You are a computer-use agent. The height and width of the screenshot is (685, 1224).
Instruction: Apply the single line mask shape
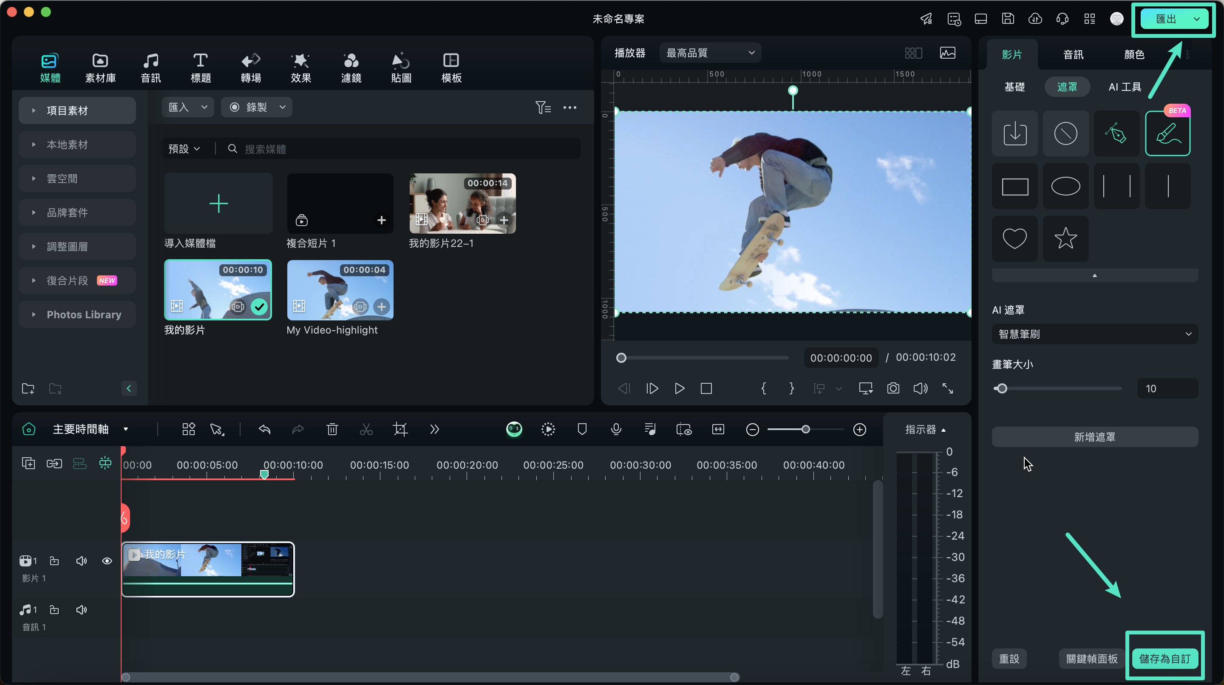tap(1167, 186)
